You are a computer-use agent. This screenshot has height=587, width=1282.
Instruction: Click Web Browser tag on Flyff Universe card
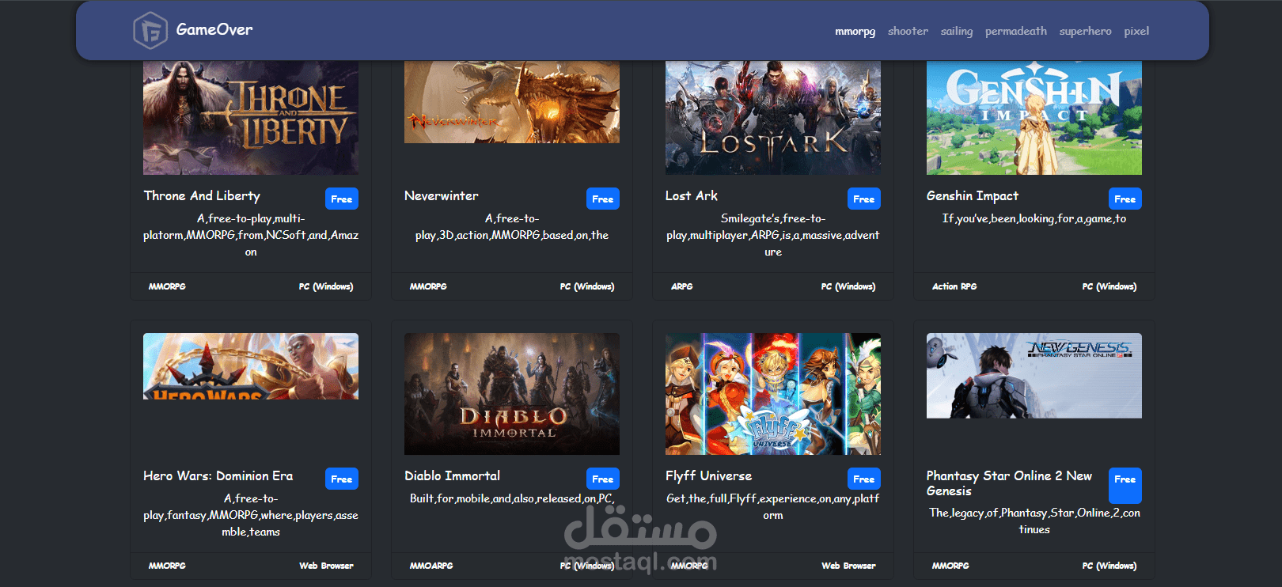tap(848, 566)
